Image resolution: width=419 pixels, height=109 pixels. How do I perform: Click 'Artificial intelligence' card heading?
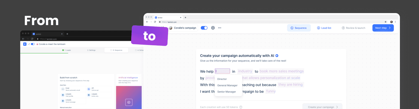pyautogui.click(x=128, y=78)
